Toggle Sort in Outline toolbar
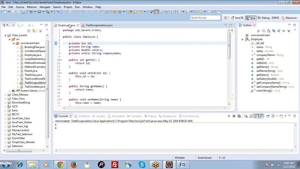The width and height of the screenshot is (300, 169). click(269, 31)
